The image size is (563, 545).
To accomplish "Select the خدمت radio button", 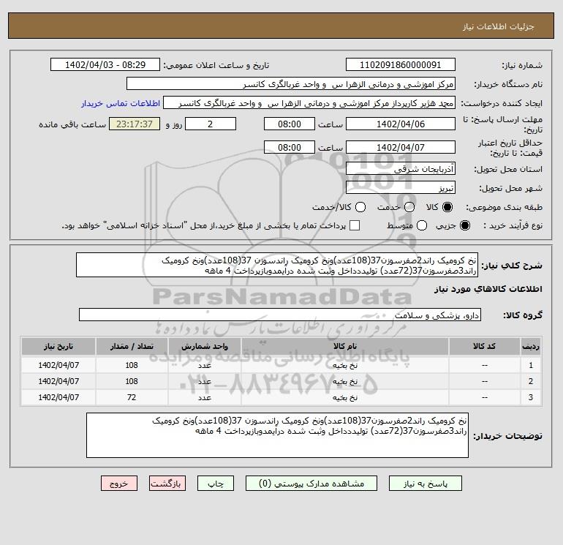I will [409, 207].
